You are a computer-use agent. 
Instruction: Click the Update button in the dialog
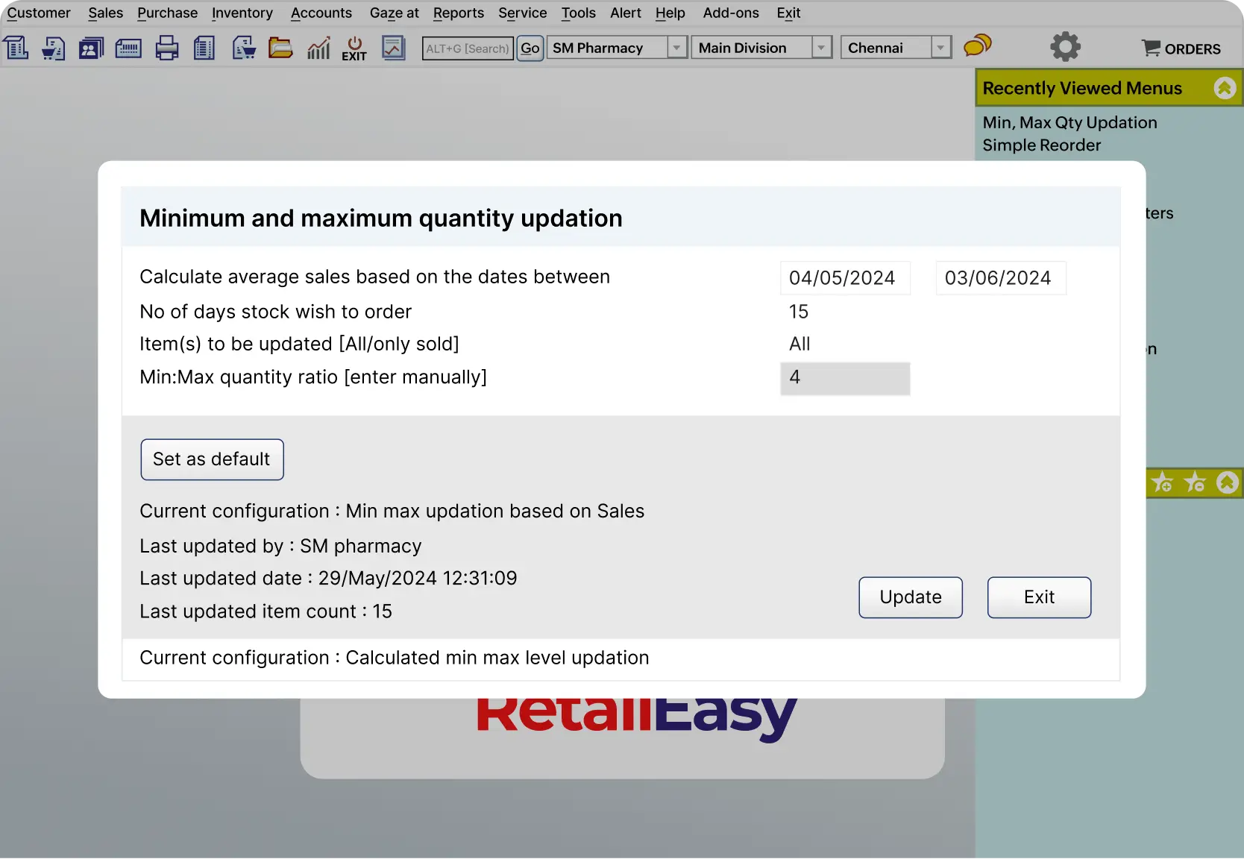910,597
